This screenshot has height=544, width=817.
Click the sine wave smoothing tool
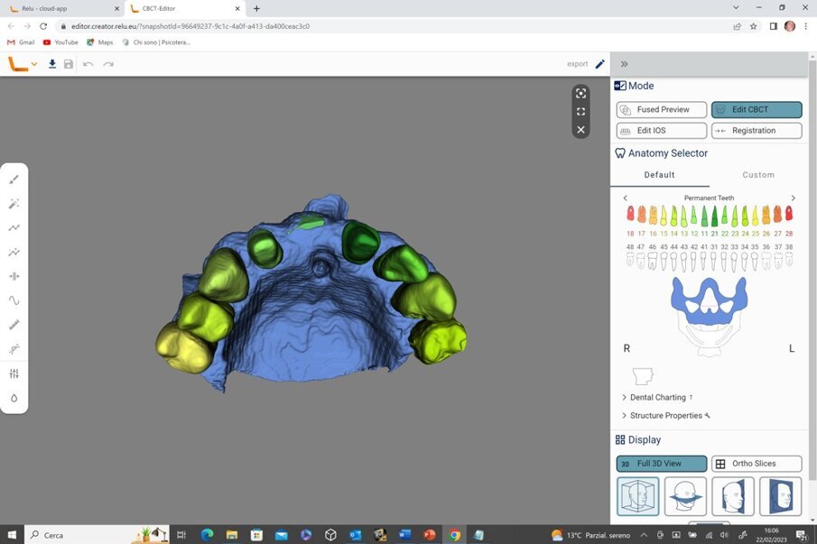pos(14,300)
